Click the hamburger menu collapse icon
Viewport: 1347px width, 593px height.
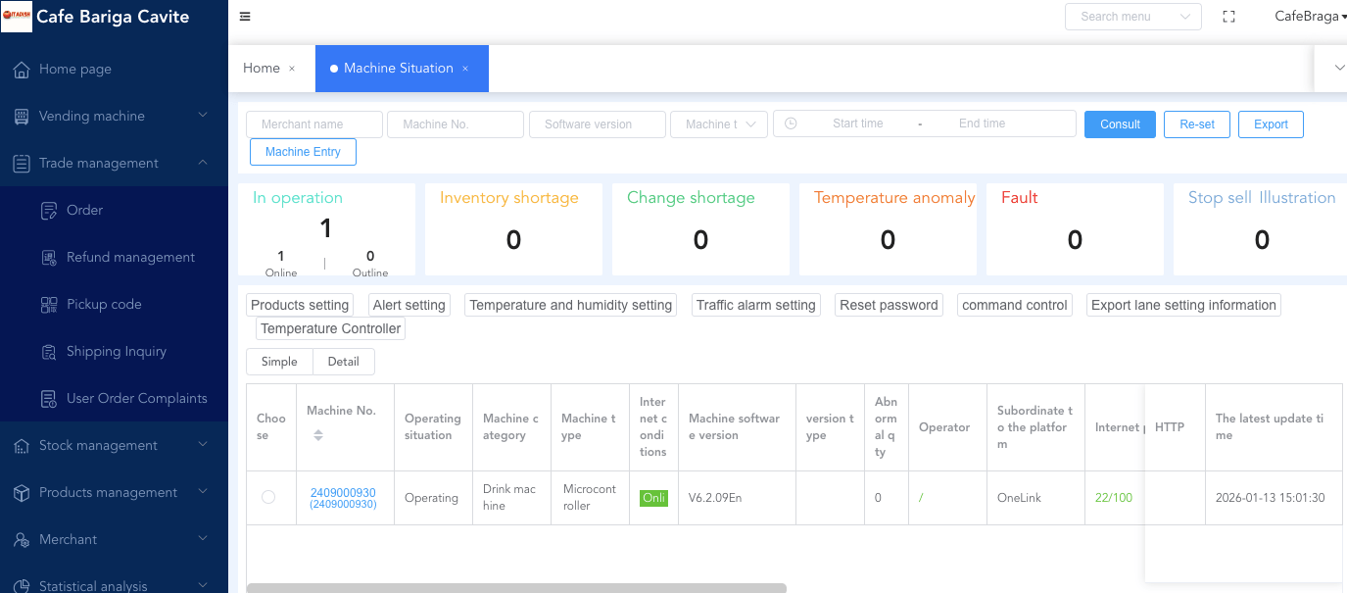[x=245, y=17]
